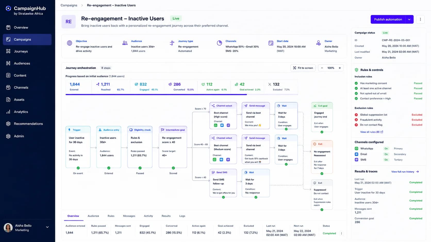Viewport: 431px width, 242px height.
Task: Switch to the Results tab
Action: pos(166,216)
